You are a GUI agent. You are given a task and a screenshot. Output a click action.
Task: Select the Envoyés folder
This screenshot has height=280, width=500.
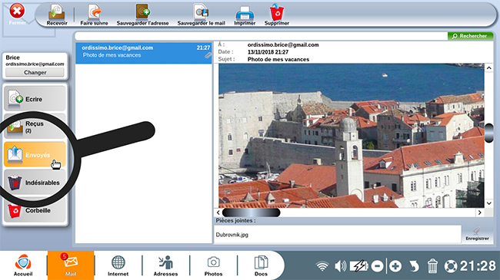point(35,155)
